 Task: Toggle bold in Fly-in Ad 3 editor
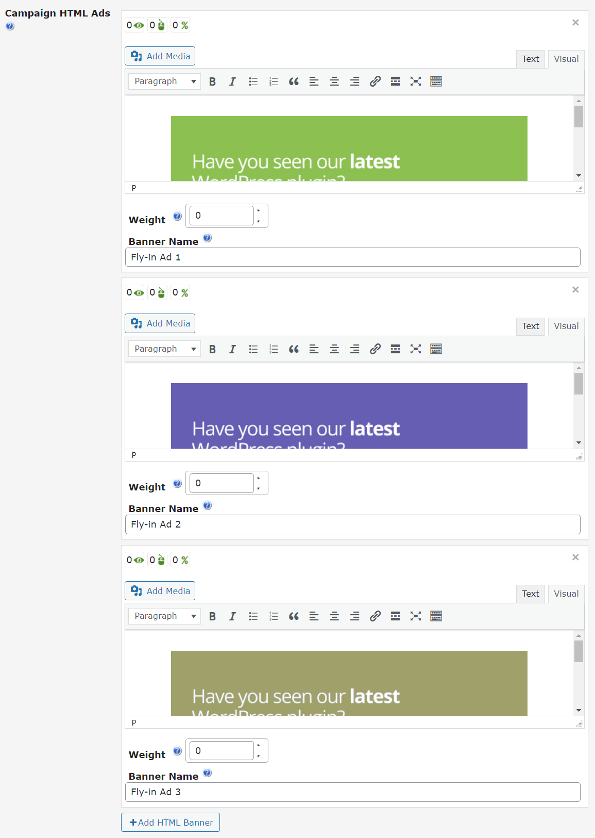point(212,616)
